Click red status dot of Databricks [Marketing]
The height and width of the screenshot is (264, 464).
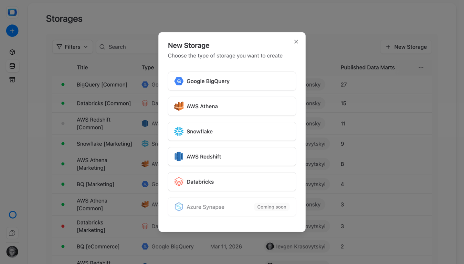coord(63,226)
